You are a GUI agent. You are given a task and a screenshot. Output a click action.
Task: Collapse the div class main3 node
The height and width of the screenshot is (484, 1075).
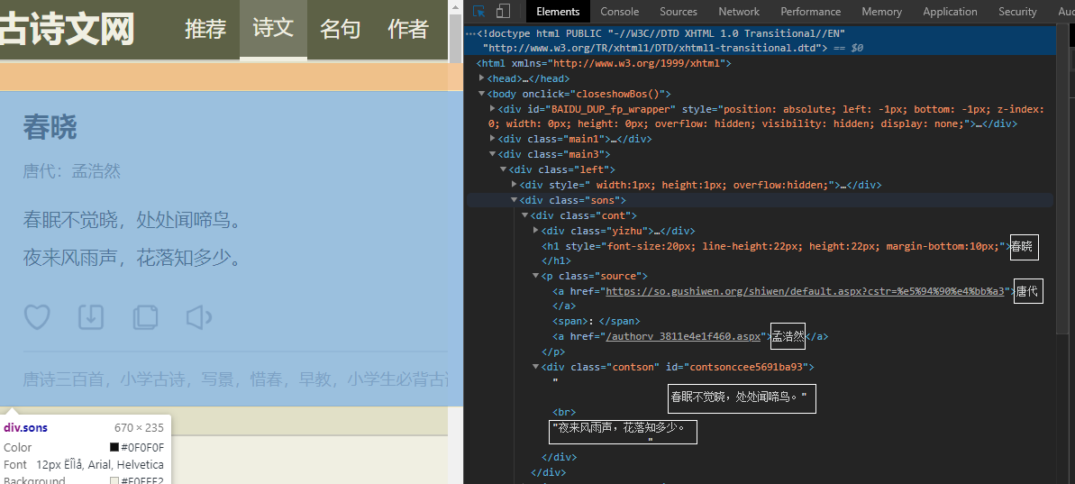click(493, 154)
